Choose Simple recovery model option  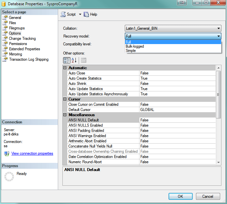(173, 51)
